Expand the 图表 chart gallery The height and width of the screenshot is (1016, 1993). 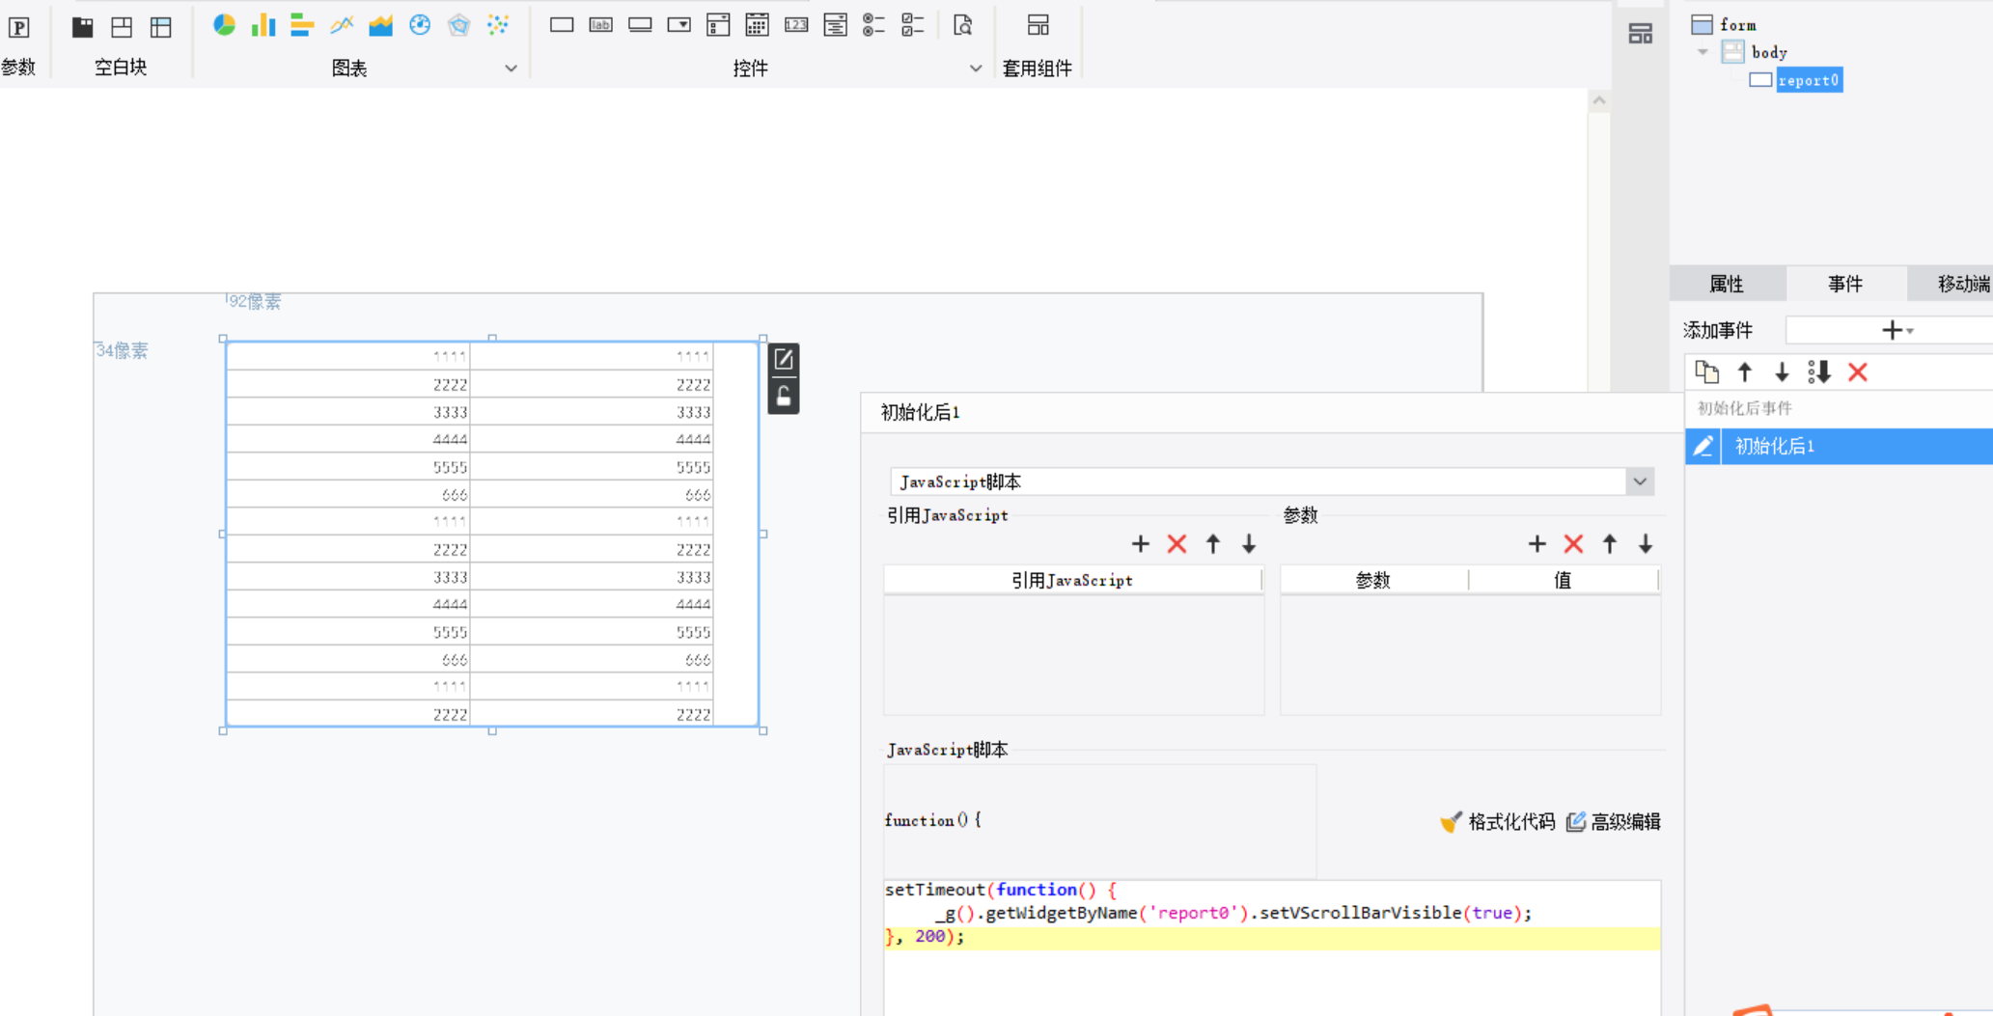click(512, 69)
